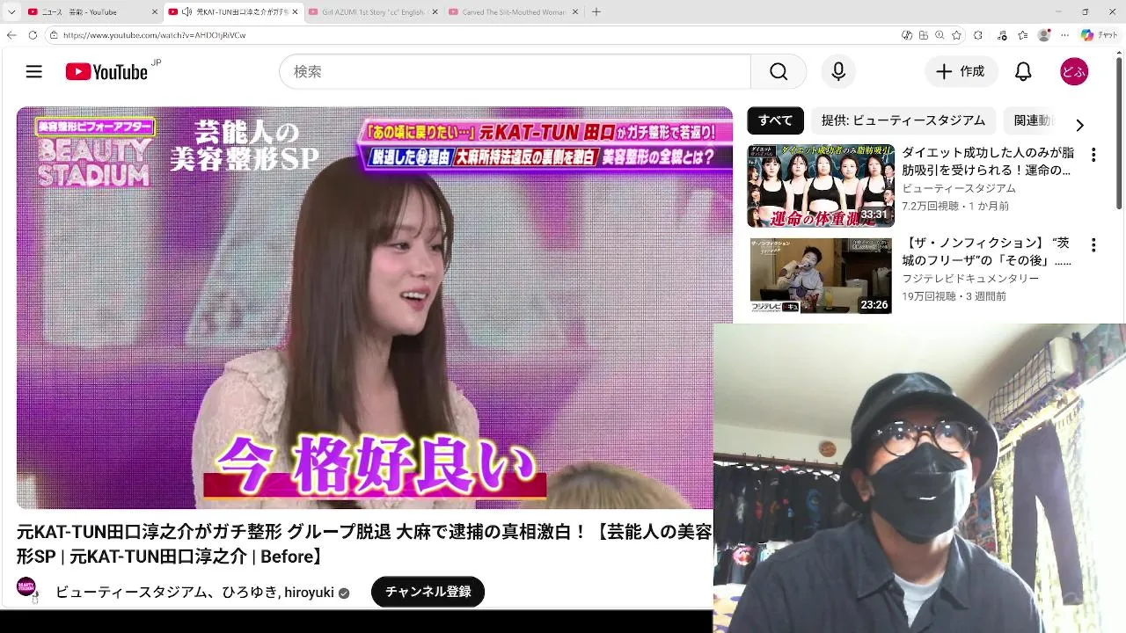Close the Carved The Slit-Mouthed Woman tab
Image resolution: width=1126 pixels, height=633 pixels.
(x=576, y=12)
